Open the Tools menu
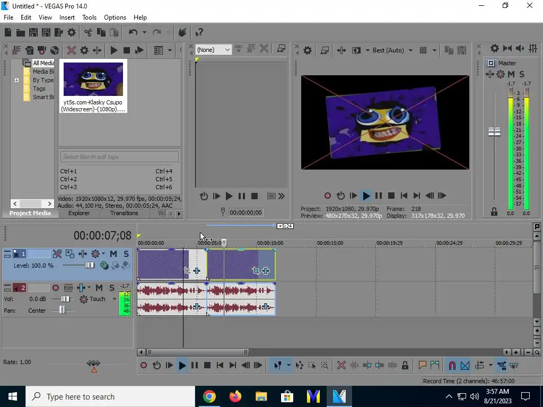The height and width of the screenshot is (407, 543). [89, 17]
